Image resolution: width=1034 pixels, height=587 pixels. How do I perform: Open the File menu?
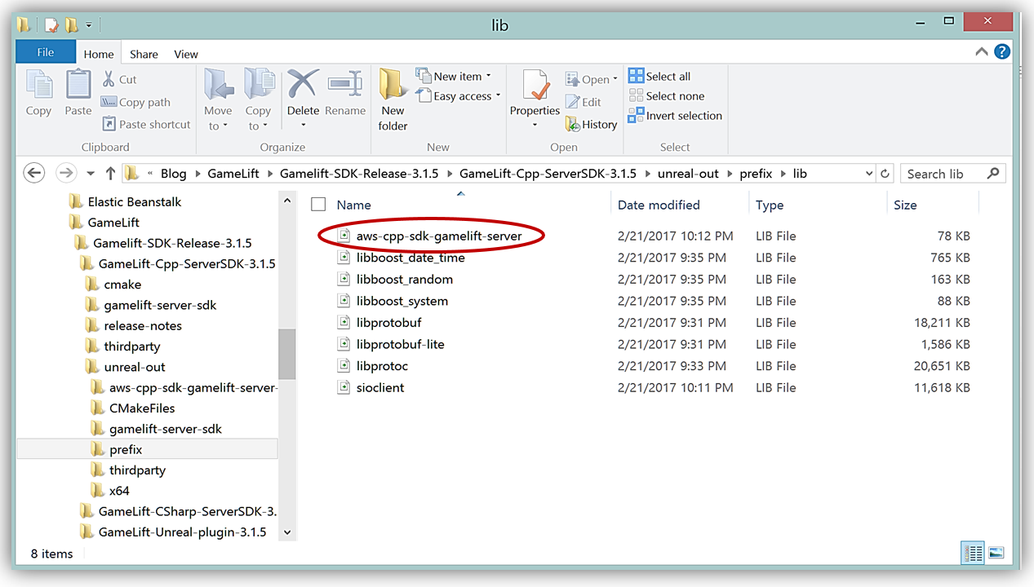click(46, 52)
